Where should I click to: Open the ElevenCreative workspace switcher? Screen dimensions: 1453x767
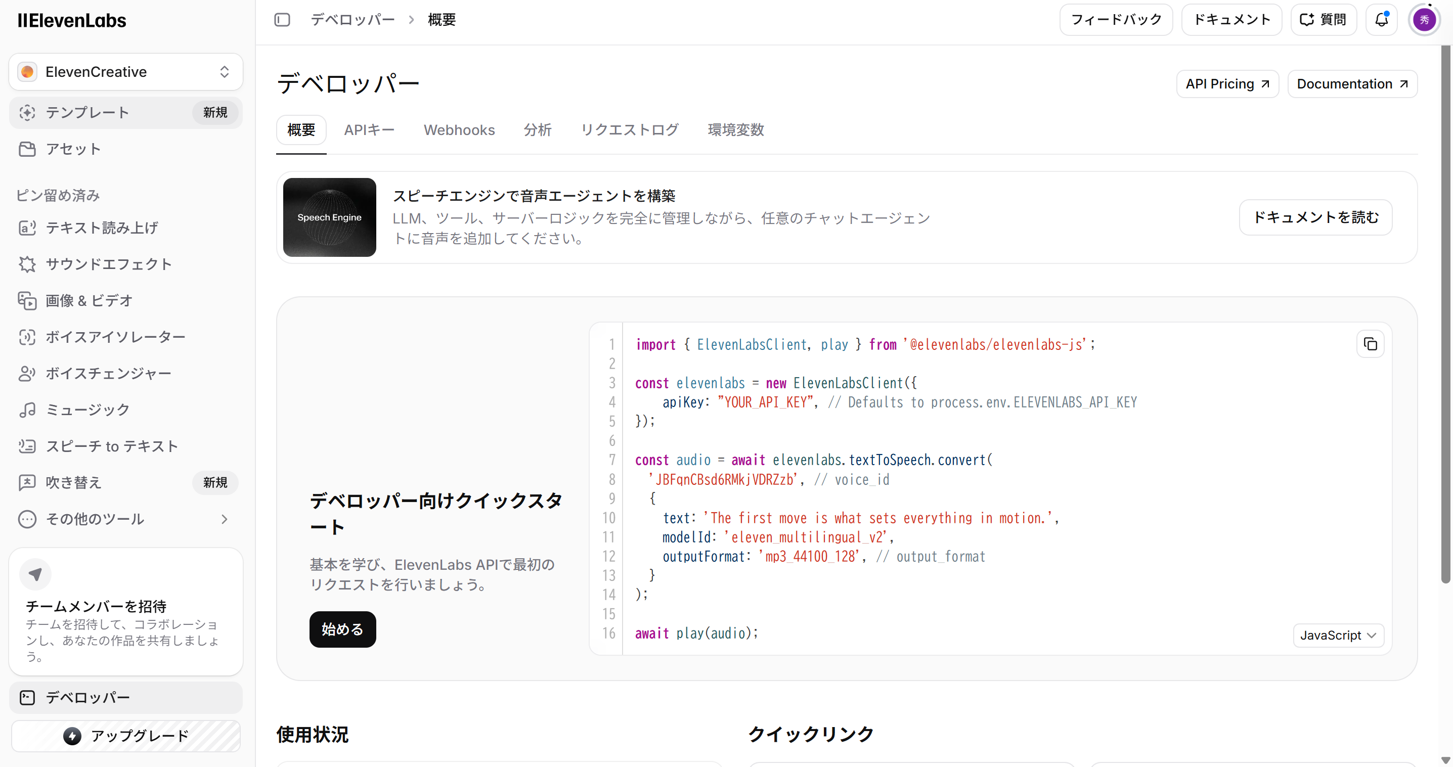126,72
